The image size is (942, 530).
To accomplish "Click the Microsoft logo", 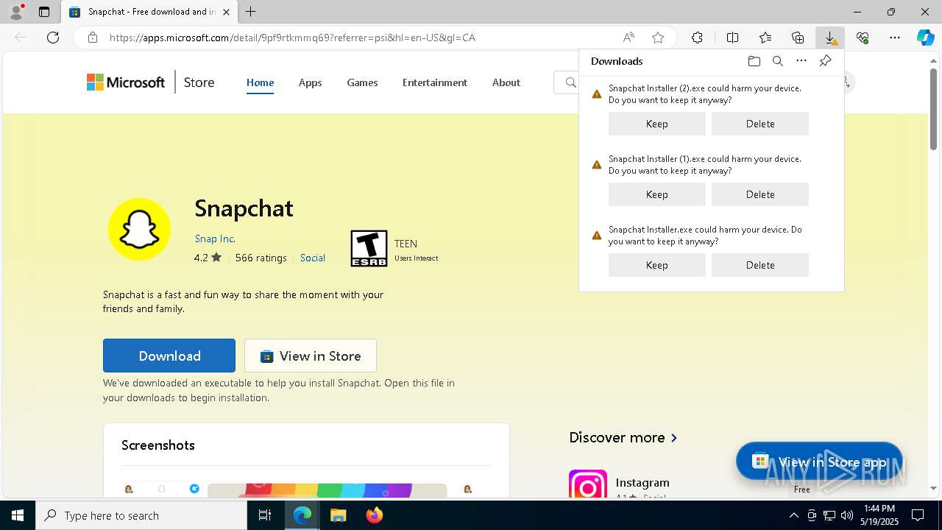I will (126, 82).
